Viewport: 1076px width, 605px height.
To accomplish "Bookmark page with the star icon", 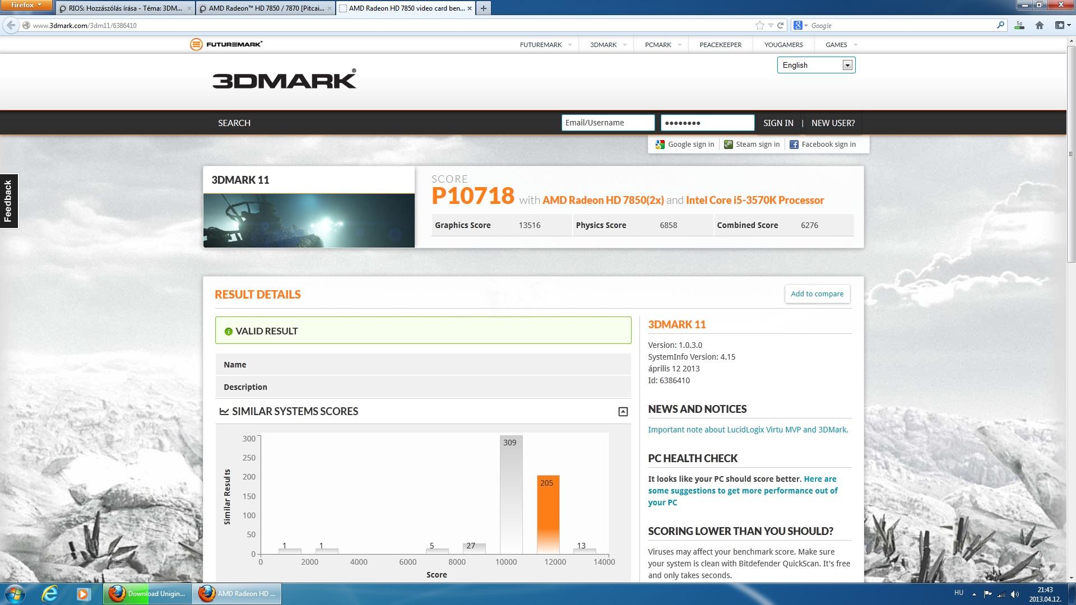I will (759, 25).
